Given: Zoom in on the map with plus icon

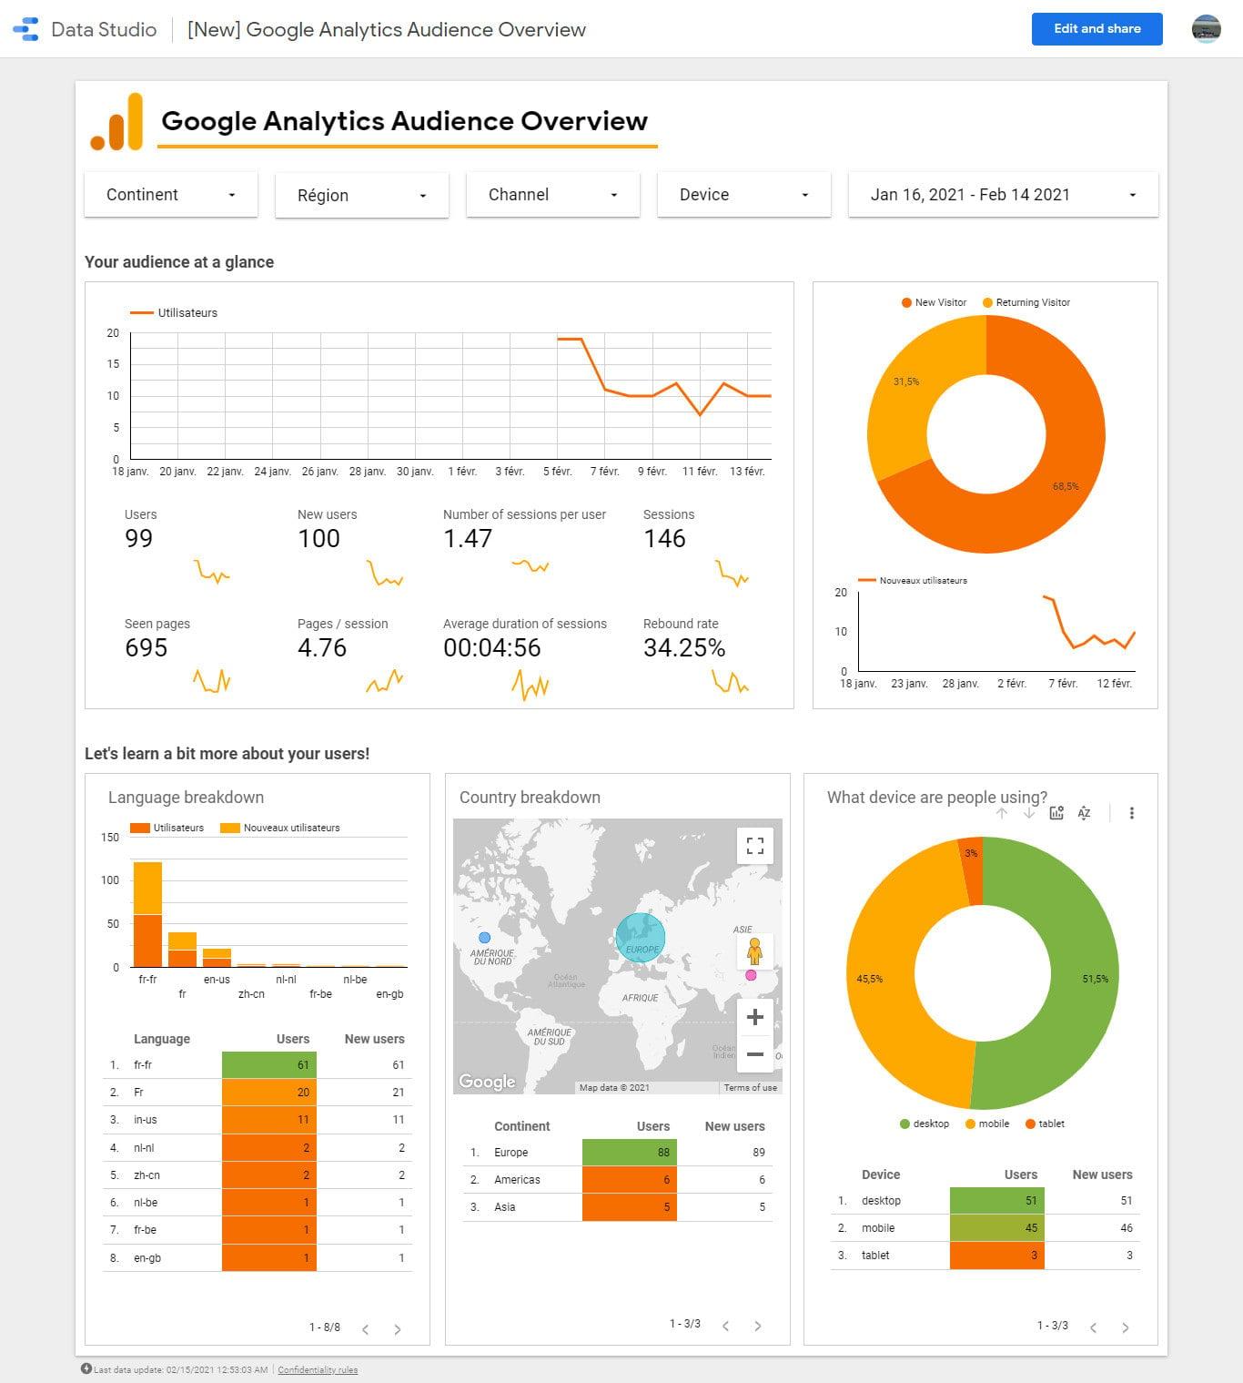Looking at the screenshot, I should tap(754, 1017).
